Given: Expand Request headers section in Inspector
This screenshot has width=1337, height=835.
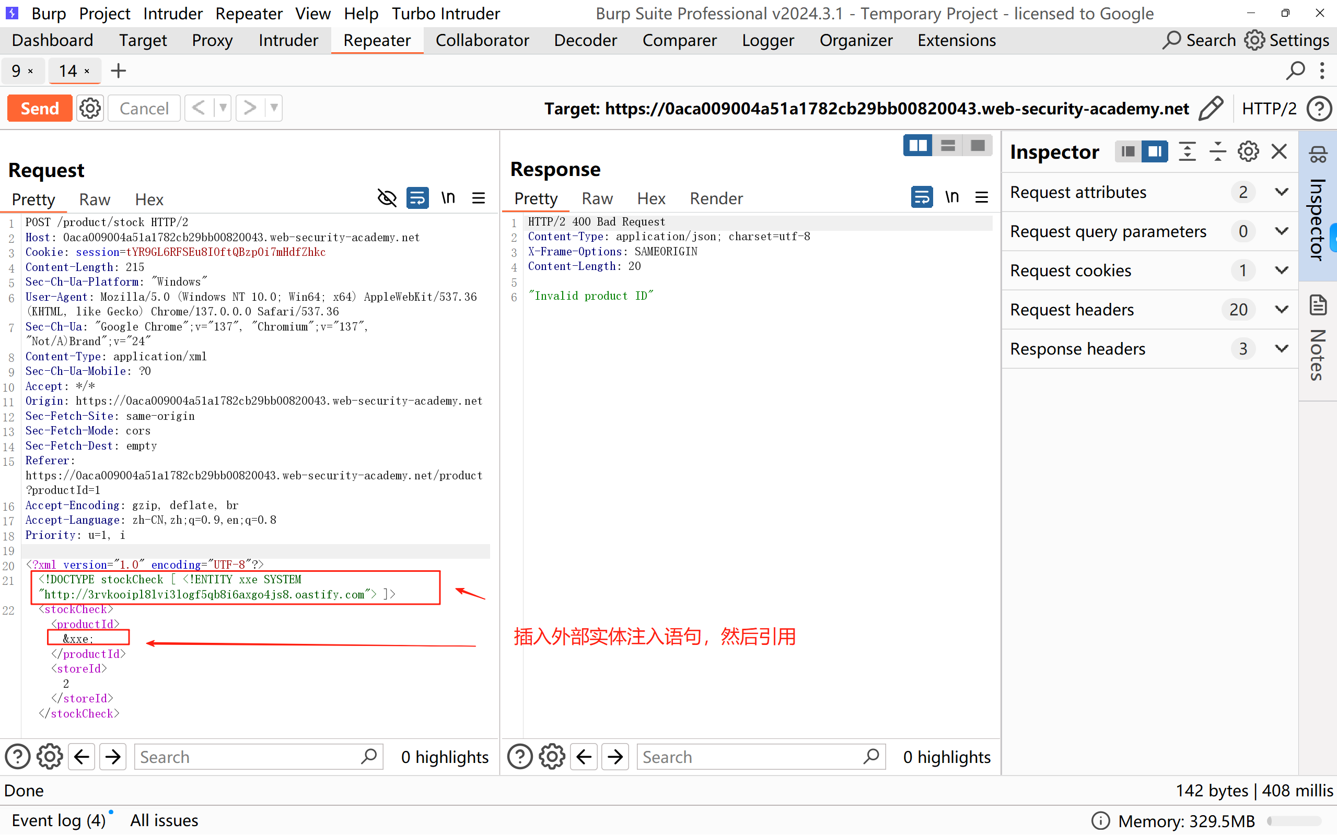Looking at the screenshot, I should point(1282,309).
